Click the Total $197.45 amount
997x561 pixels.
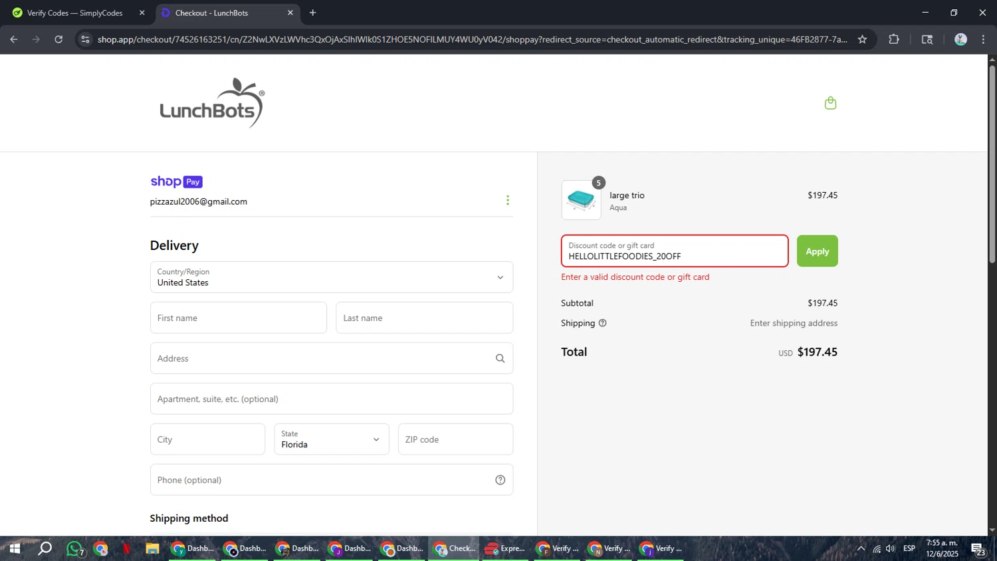[817, 352]
